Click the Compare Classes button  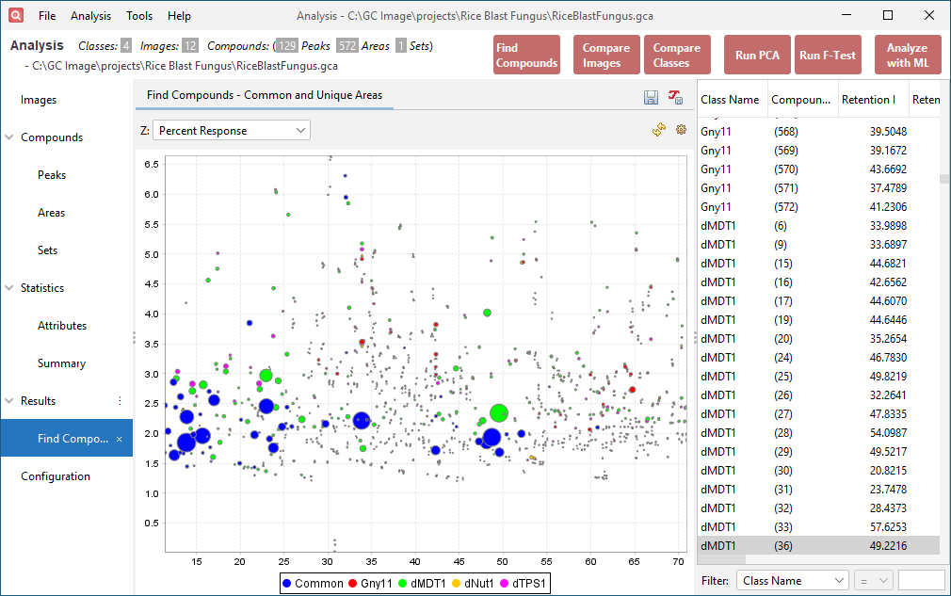tap(677, 55)
